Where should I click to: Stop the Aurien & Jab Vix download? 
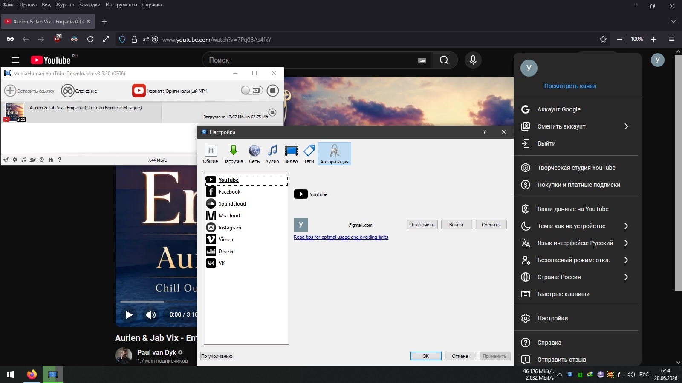pyautogui.click(x=273, y=112)
